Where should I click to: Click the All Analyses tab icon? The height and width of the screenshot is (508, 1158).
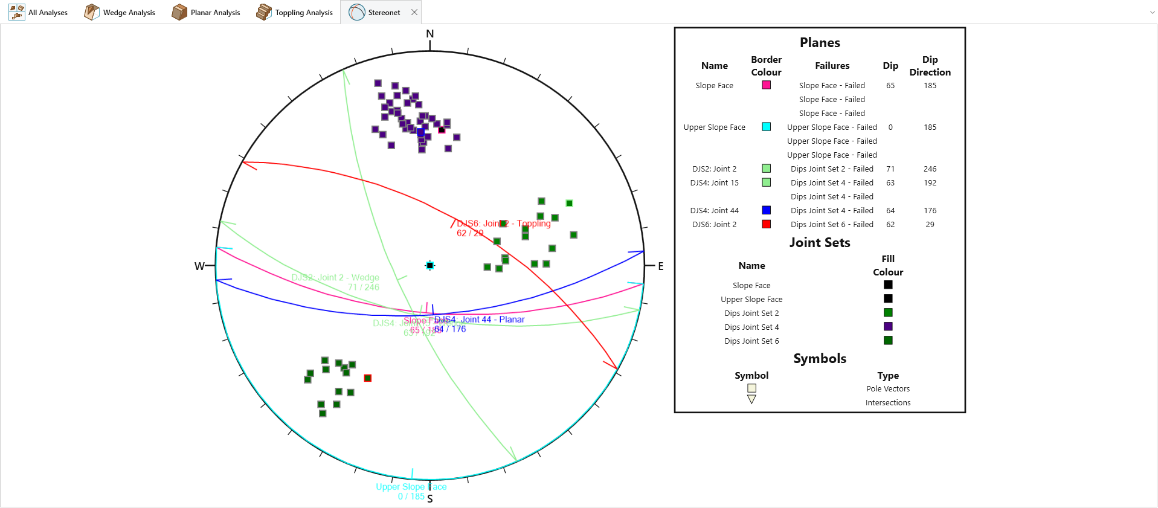coord(17,12)
